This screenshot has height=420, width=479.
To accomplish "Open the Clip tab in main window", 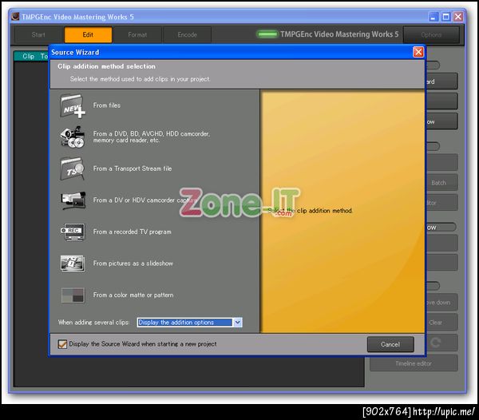I will [28, 56].
